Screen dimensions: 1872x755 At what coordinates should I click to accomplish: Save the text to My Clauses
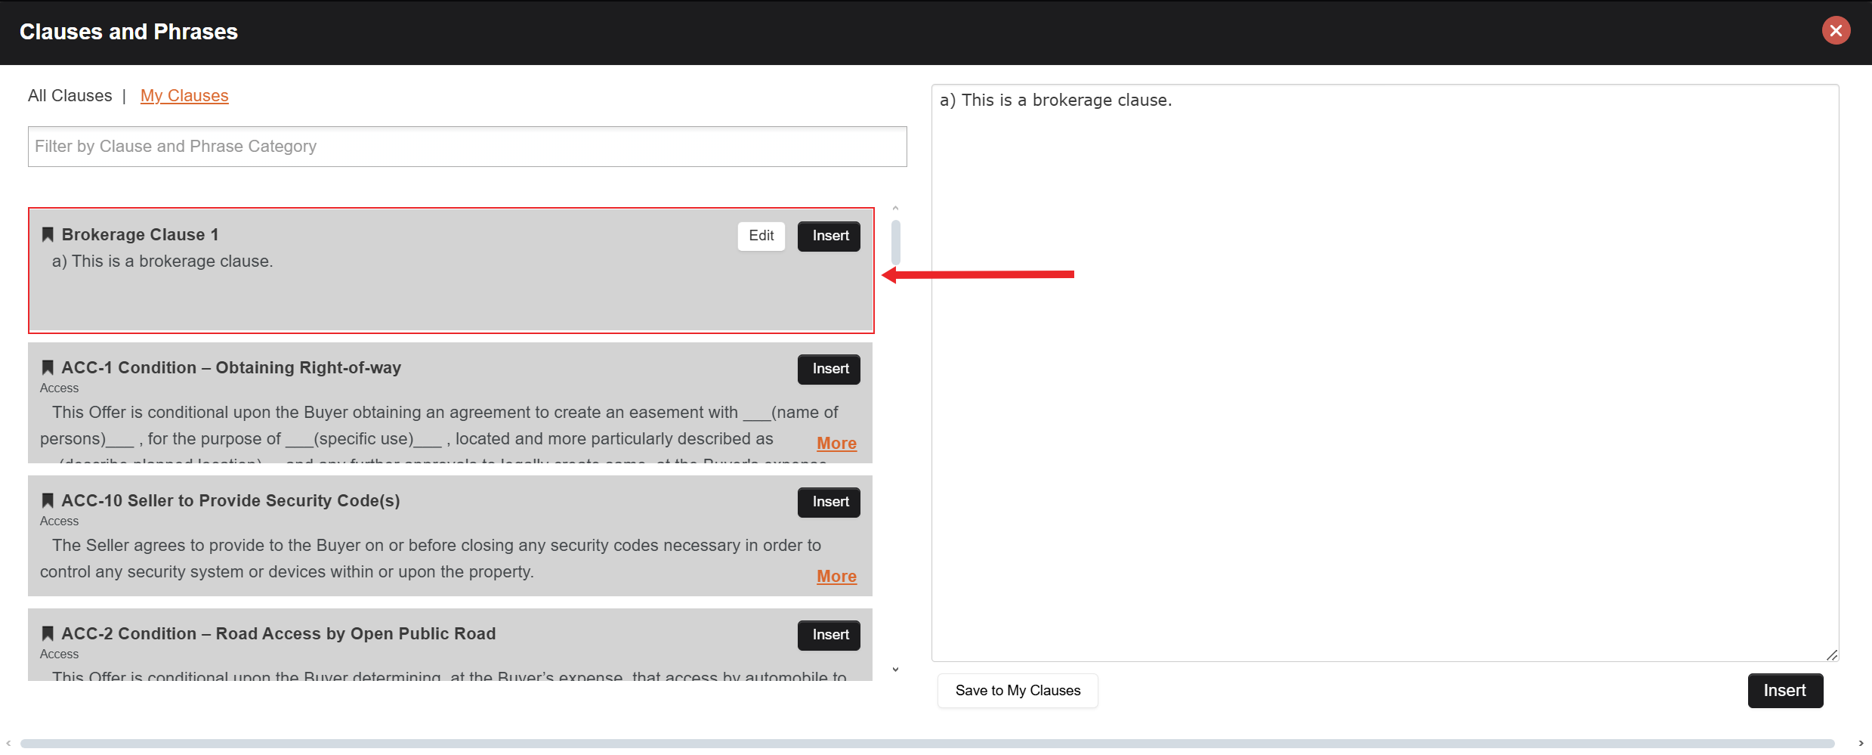point(1017,691)
